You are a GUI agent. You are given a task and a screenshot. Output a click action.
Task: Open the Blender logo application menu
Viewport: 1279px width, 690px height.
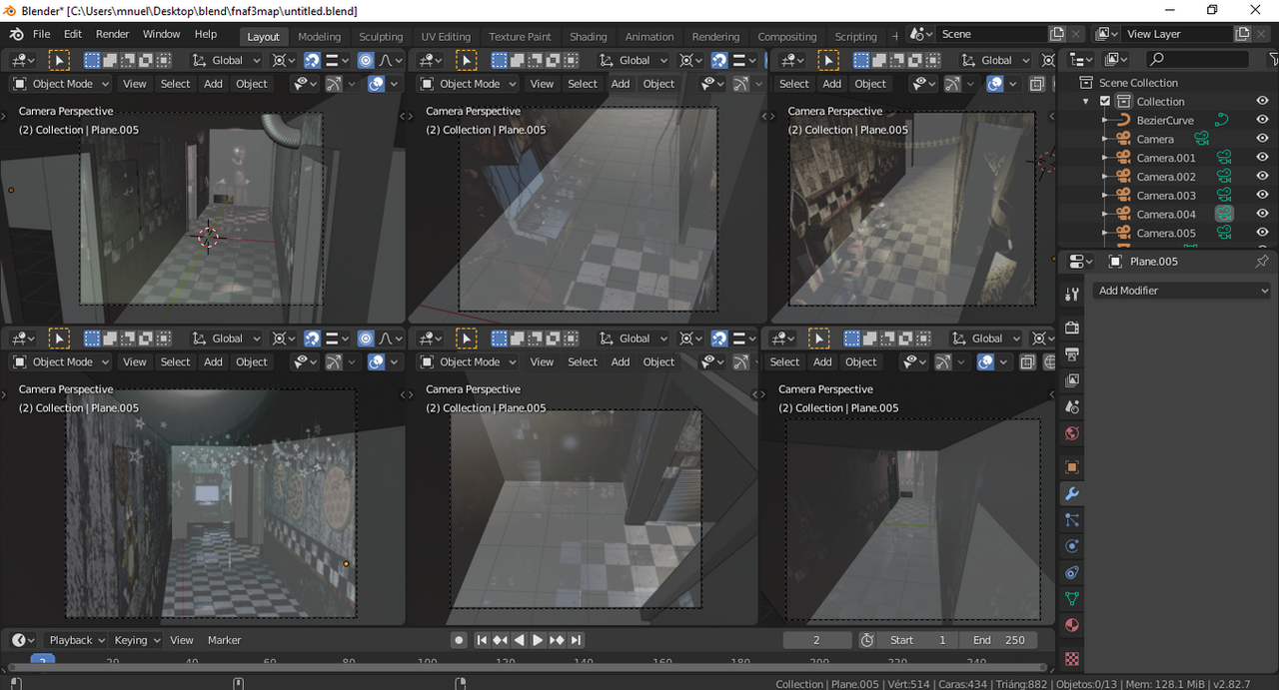pyautogui.click(x=17, y=34)
